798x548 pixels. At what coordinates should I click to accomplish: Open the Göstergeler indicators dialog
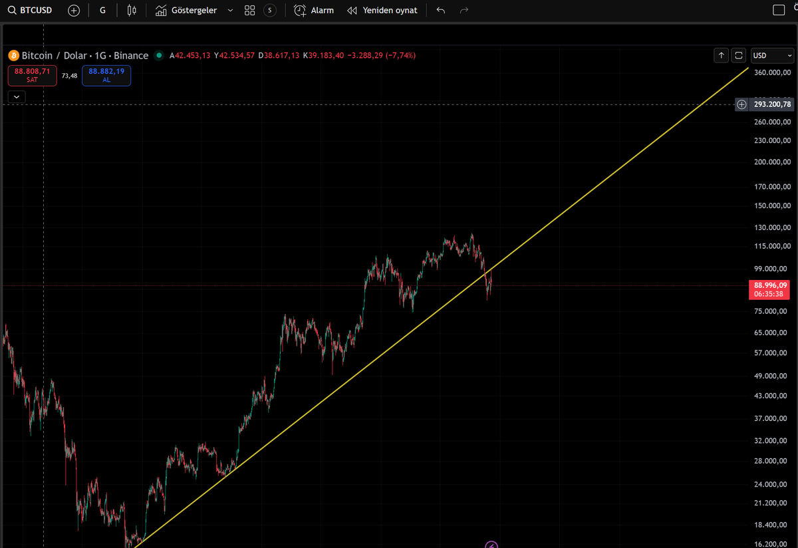(186, 11)
